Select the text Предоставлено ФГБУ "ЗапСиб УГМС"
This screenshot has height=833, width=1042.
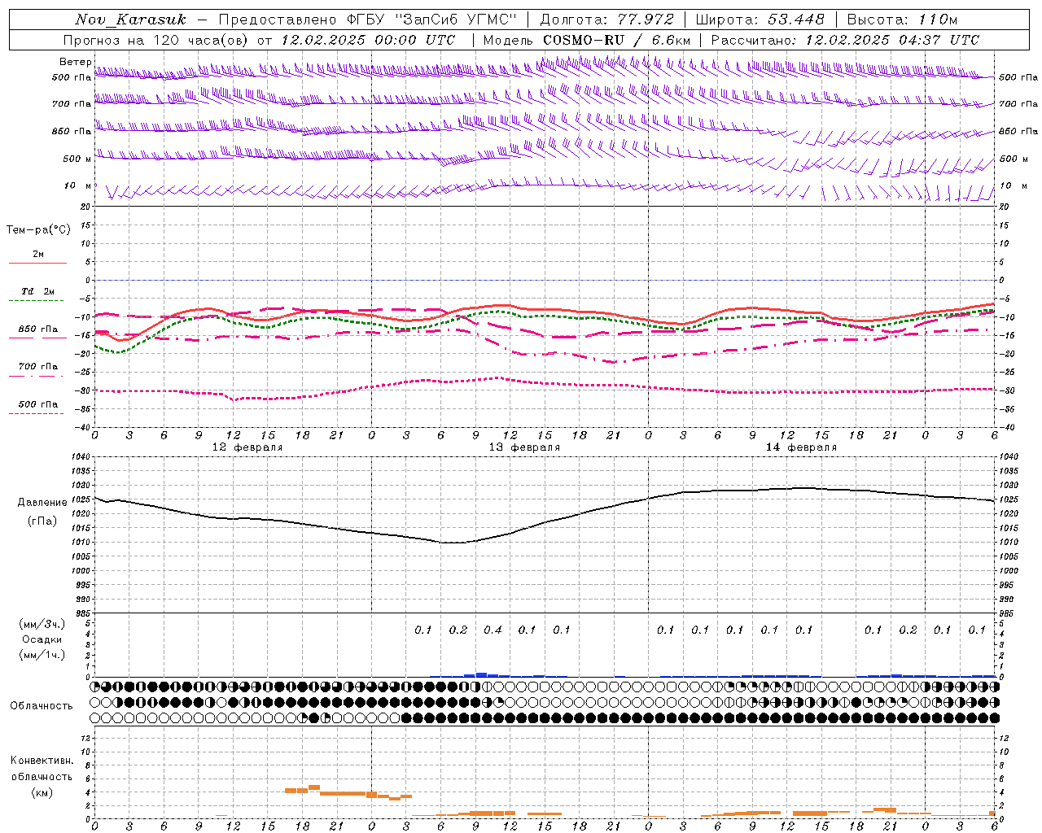pos(369,20)
